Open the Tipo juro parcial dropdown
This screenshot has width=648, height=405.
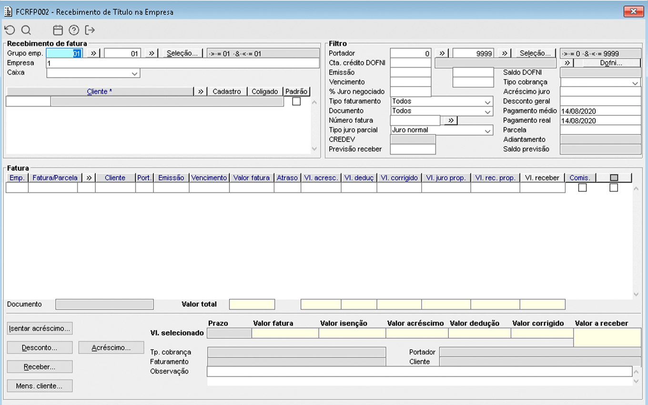(487, 131)
